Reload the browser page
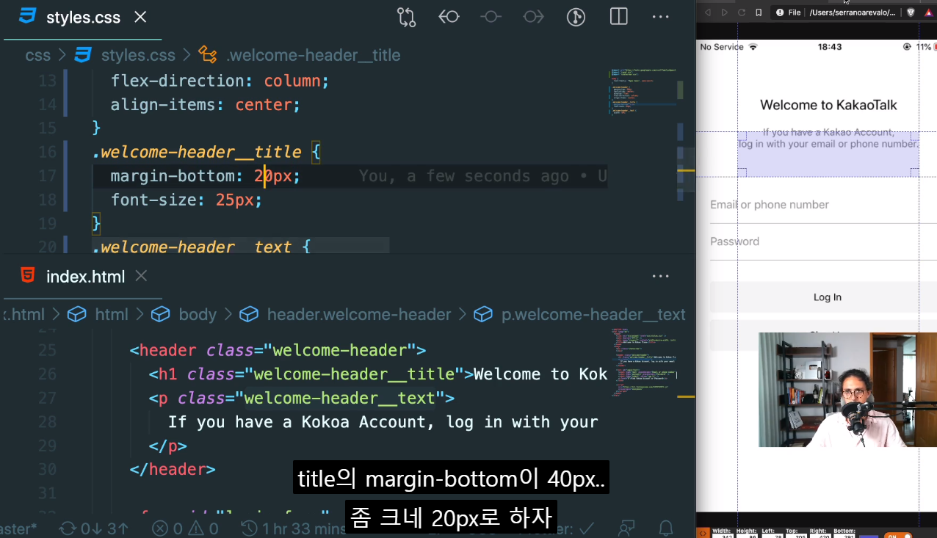The height and width of the screenshot is (538, 937). pyautogui.click(x=742, y=12)
